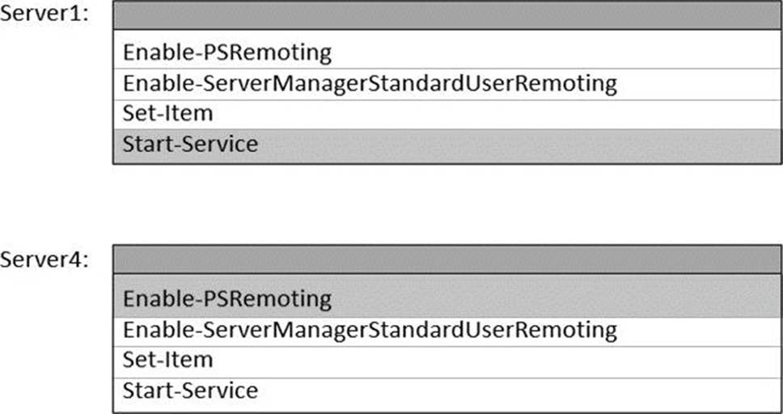
Task: Collapse the Server1 answer list via its gray header
Action: pos(447,15)
